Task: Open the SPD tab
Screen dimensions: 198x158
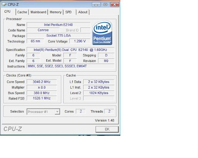Action: pos(68,12)
